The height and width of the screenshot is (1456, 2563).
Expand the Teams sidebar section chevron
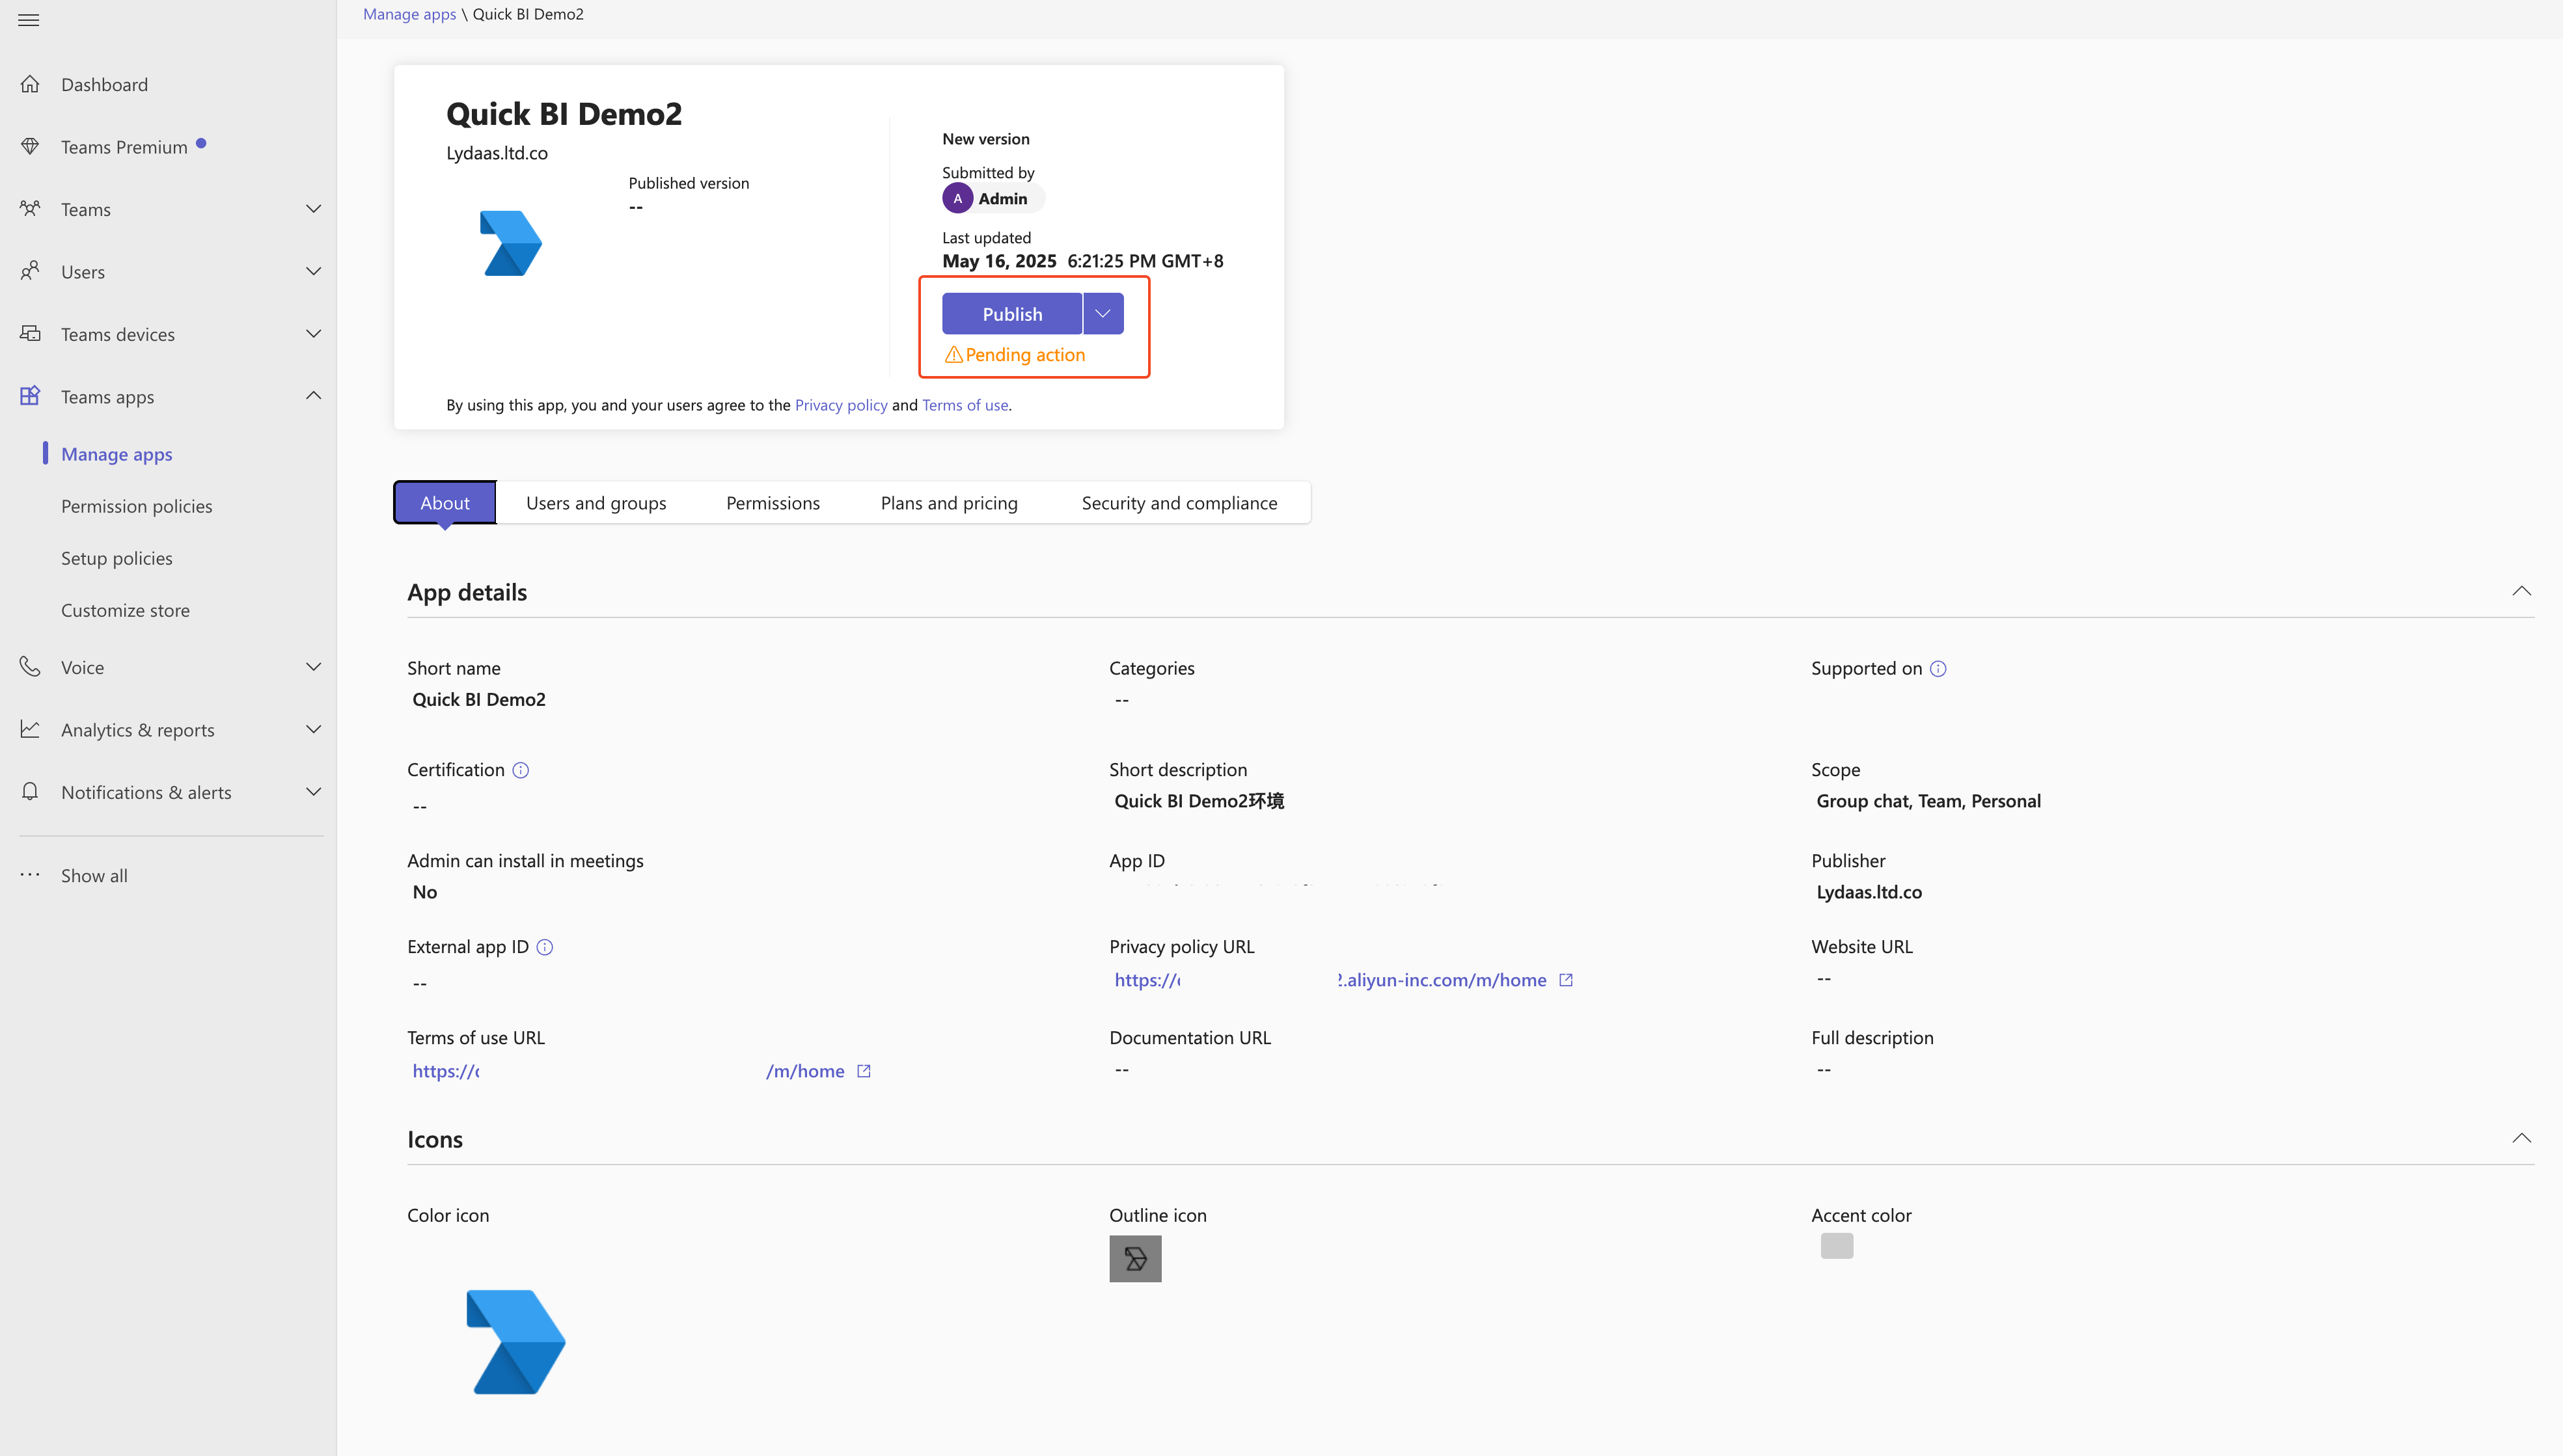click(313, 209)
